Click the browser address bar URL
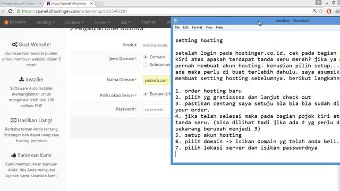The width and height of the screenshot is (340, 191). [74, 11]
